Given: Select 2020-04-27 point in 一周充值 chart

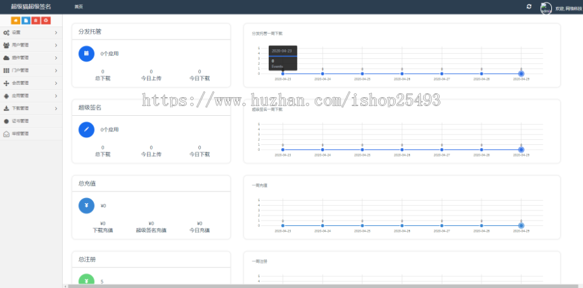Looking at the screenshot, I should point(442,226).
